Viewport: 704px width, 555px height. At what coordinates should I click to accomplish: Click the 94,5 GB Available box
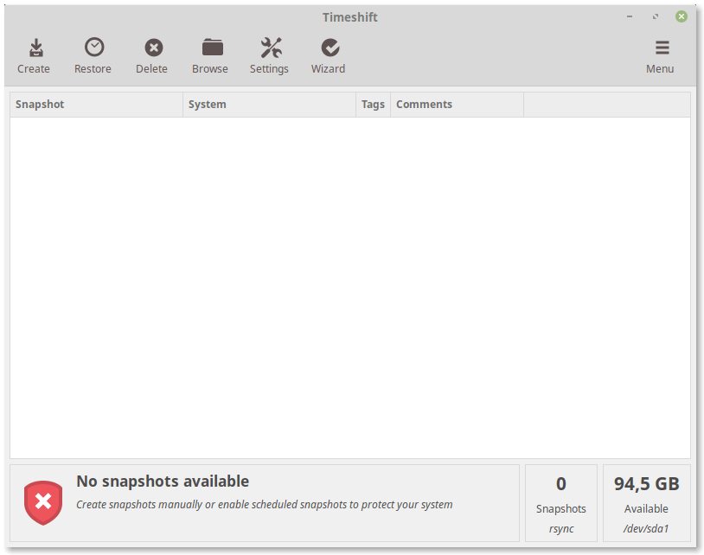coord(647,503)
